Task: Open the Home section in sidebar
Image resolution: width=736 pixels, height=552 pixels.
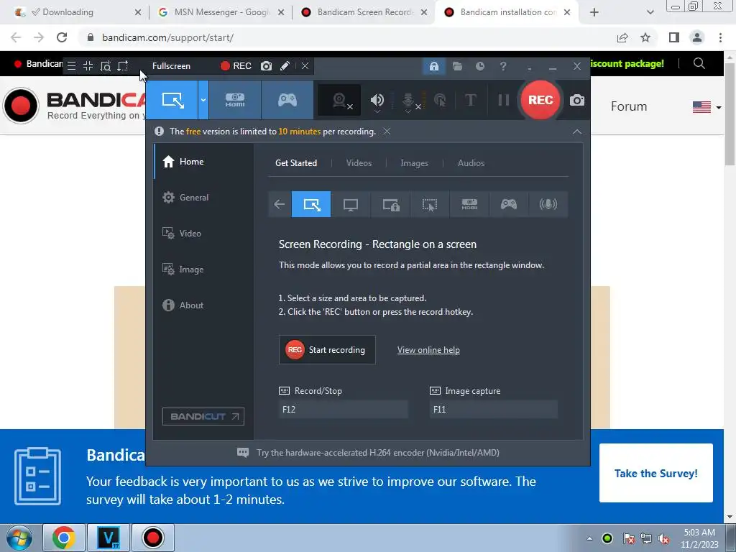Action: (x=203, y=162)
